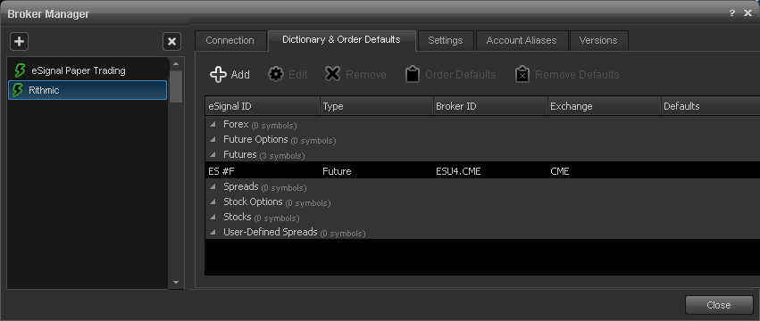This screenshot has height=321, width=760.
Task: Open the Account Aliases tab
Action: 522,41
